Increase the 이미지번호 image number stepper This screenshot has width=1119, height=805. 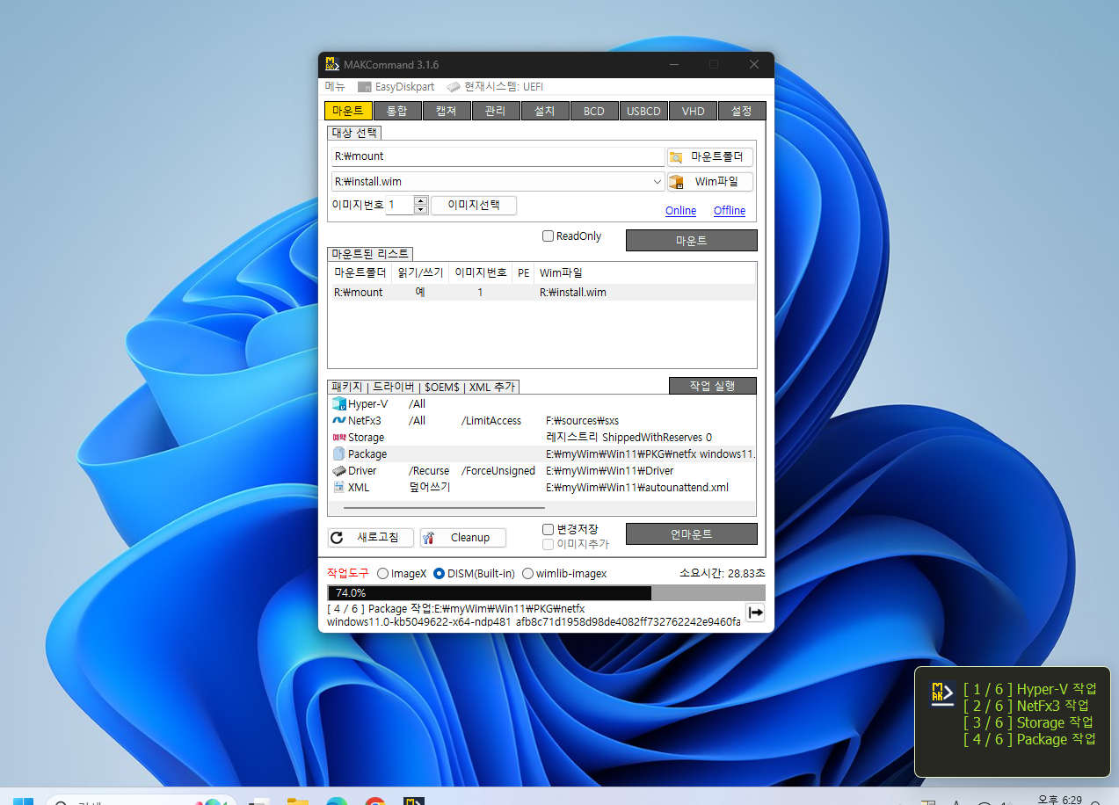pos(420,200)
